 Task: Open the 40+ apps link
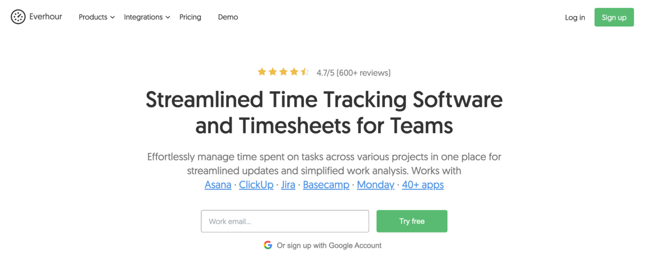tap(423, 185)
